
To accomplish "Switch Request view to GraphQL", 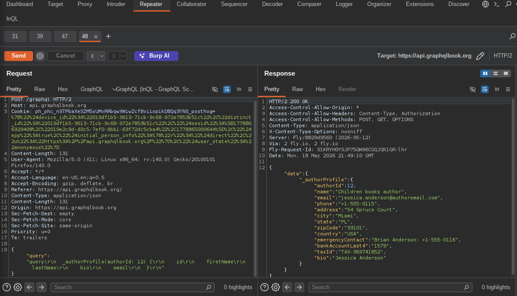I will click(92, 89).
